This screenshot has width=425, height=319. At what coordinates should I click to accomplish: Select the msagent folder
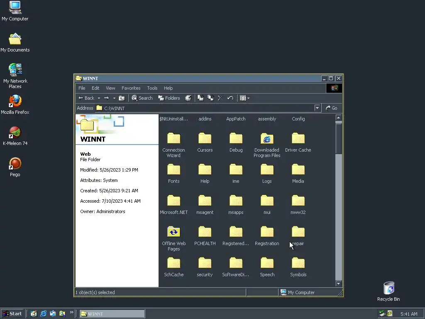205,204
